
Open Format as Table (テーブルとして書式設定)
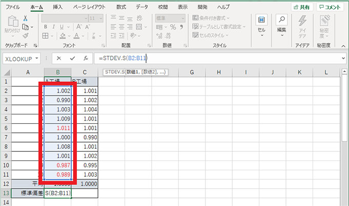tap(219, 27)
